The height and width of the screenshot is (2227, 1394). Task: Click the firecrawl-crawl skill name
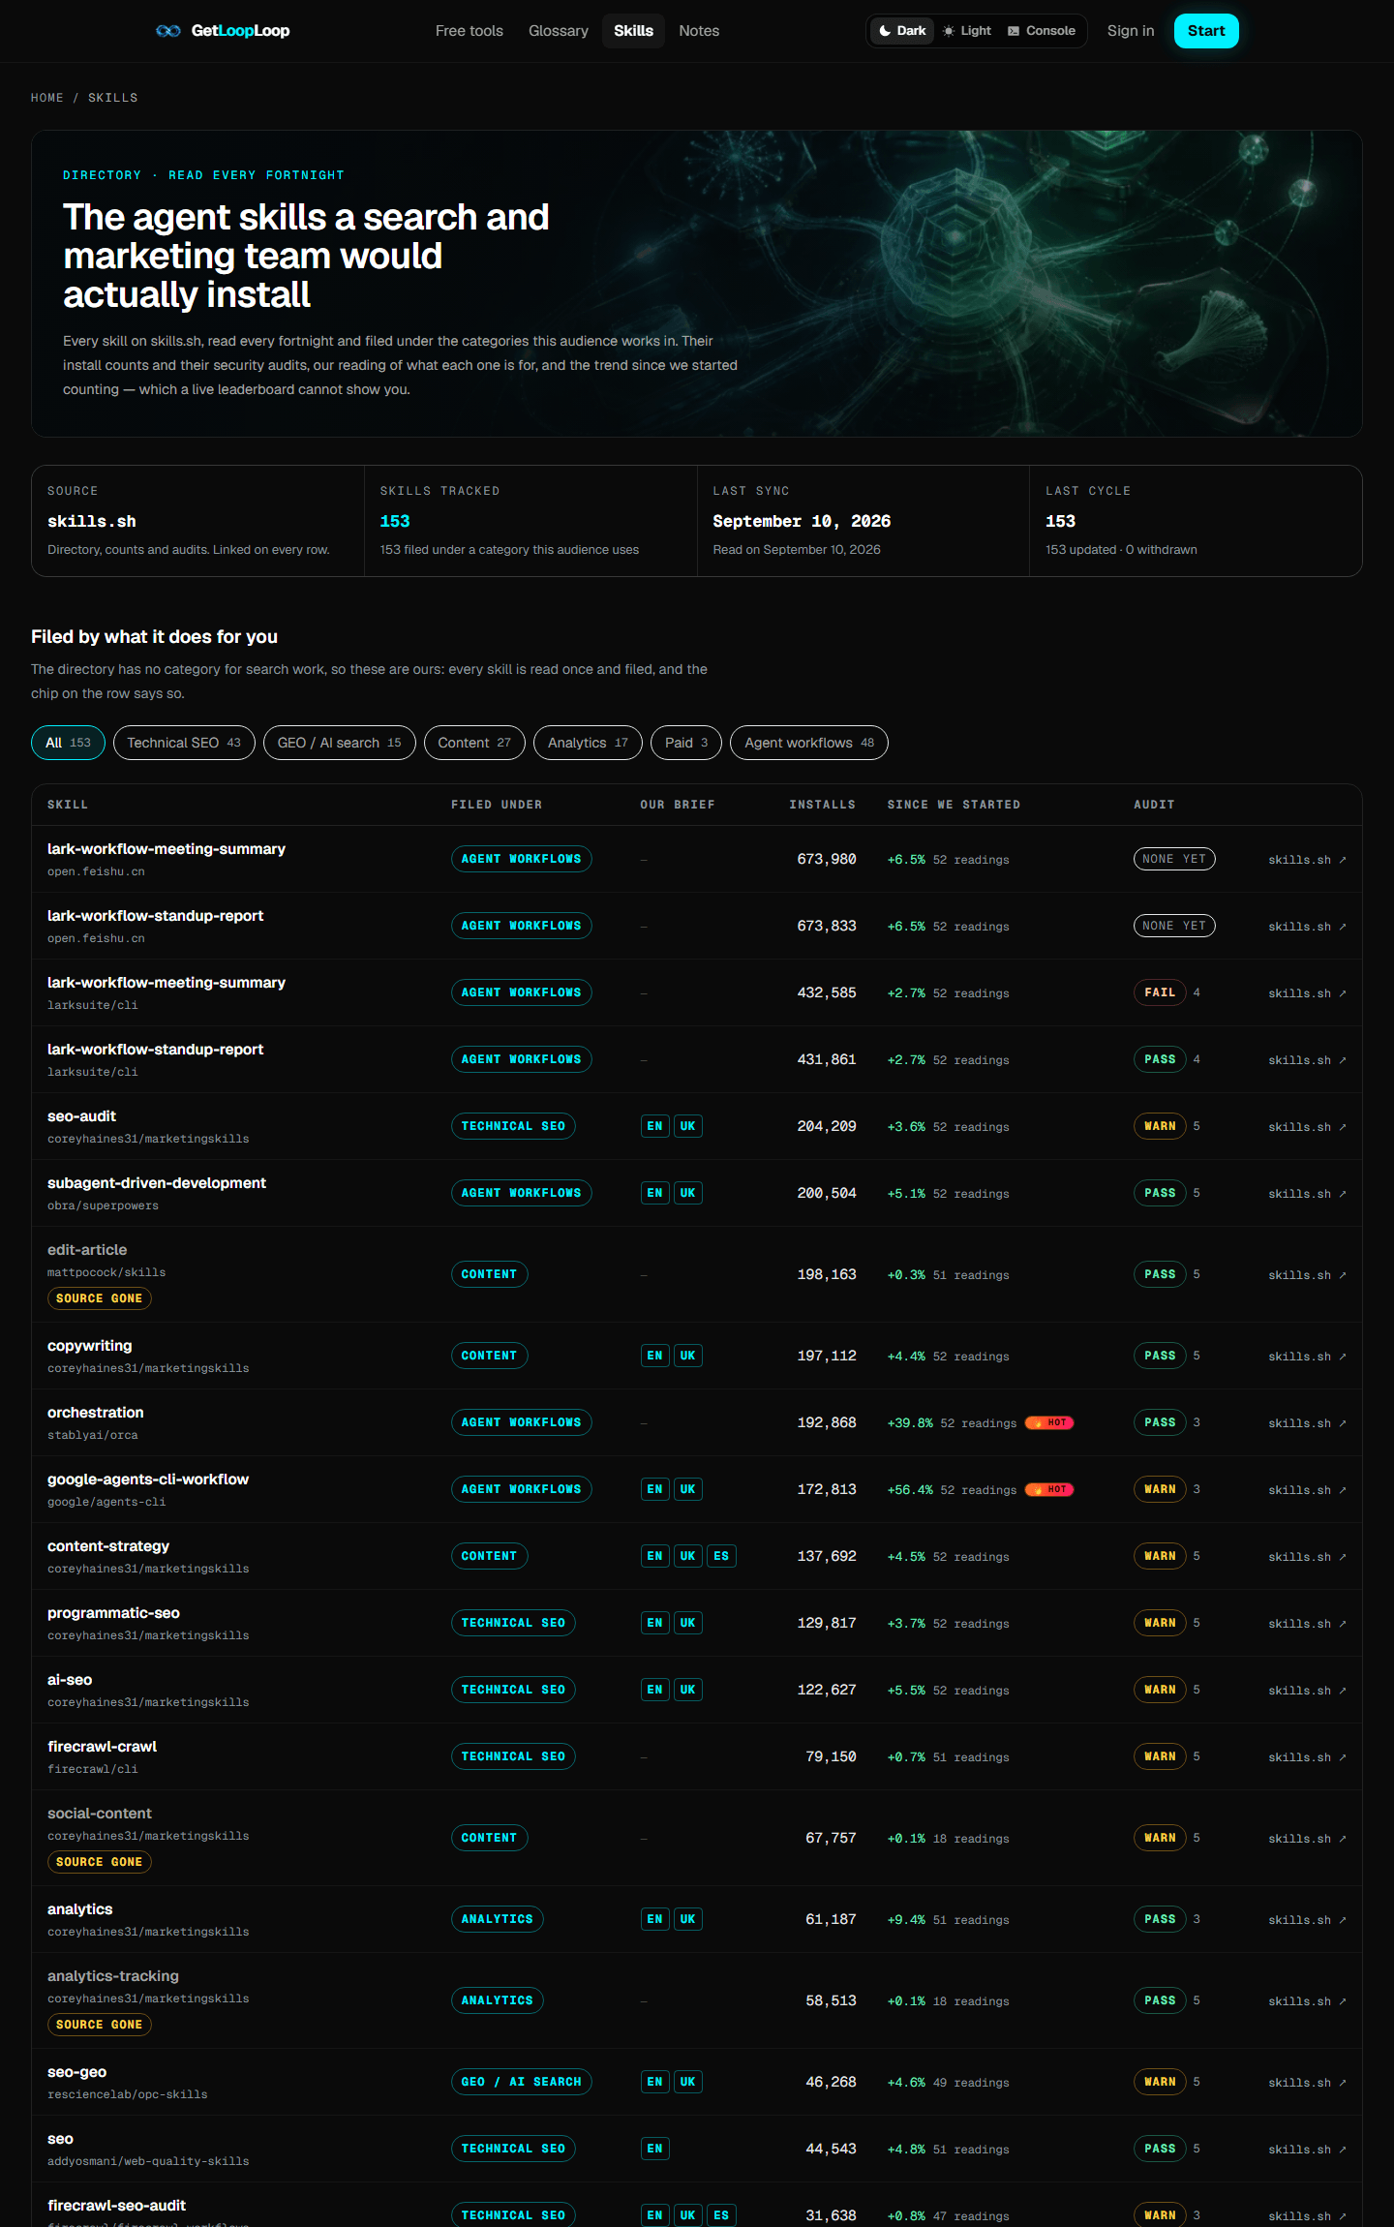pos(102,1747)
